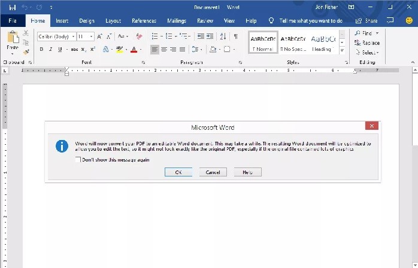Switch to Insert tab

pyautogui.click(x=62, y=21)
